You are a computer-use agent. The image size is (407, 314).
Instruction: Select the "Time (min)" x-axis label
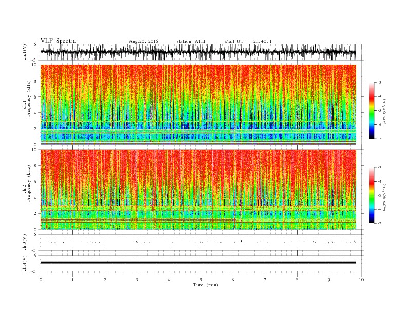pyautogui.click(x=206, y=285)
